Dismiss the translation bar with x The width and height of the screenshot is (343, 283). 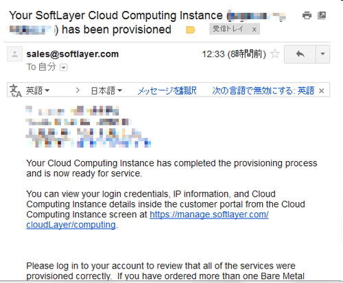click(x=322, y=91)
